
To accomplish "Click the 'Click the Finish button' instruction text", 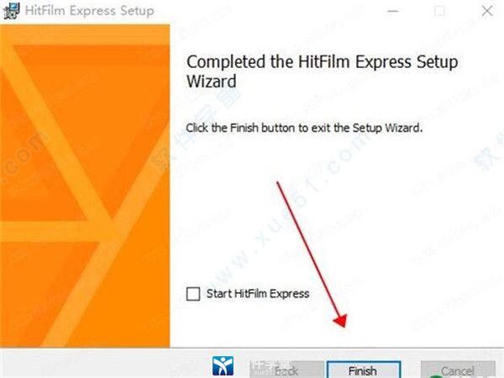I will tap(304, 128).
